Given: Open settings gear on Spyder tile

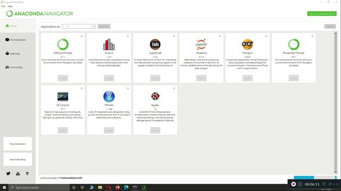Looking at the screenshot, I should click(174, 89).
